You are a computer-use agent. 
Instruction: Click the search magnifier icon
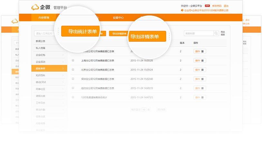click(x=216, y=33)
